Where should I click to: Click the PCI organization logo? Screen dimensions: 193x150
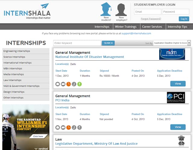[x=176, y=97]
